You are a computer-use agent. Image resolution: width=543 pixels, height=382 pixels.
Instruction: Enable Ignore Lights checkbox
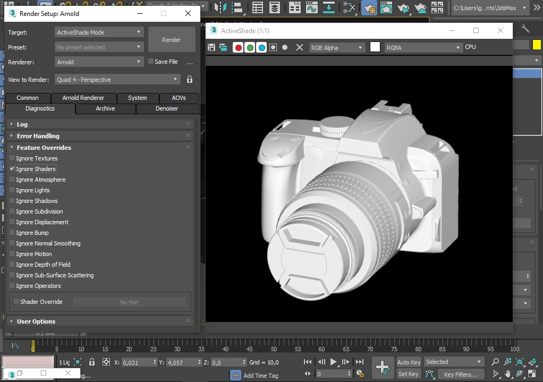12,190
